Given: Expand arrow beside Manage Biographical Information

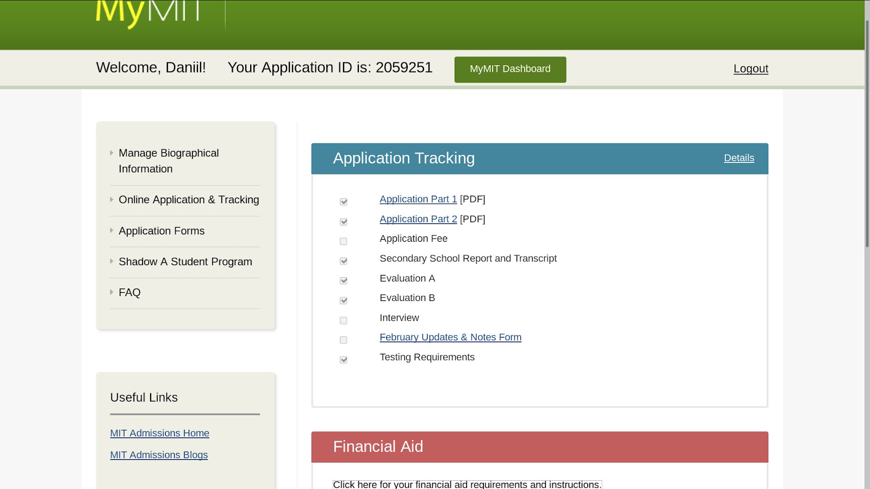Looking at the screenshot, I should point(111,153).
